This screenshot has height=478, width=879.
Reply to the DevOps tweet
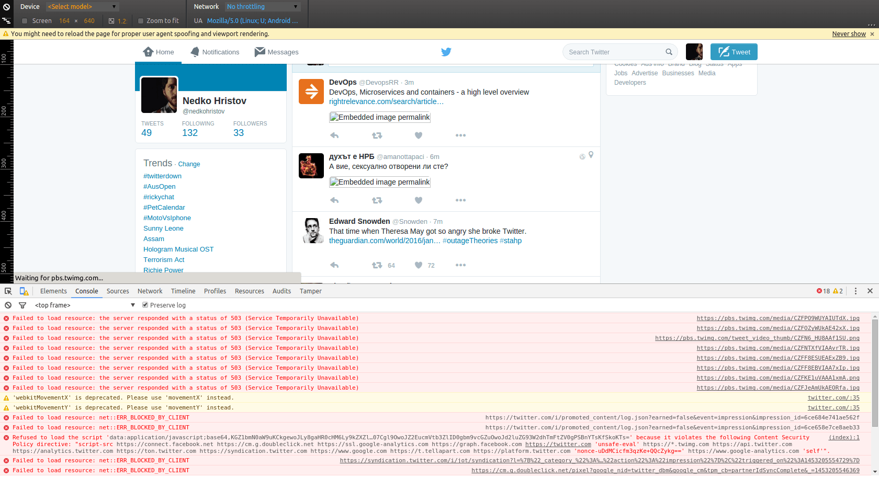coord(335,135)
